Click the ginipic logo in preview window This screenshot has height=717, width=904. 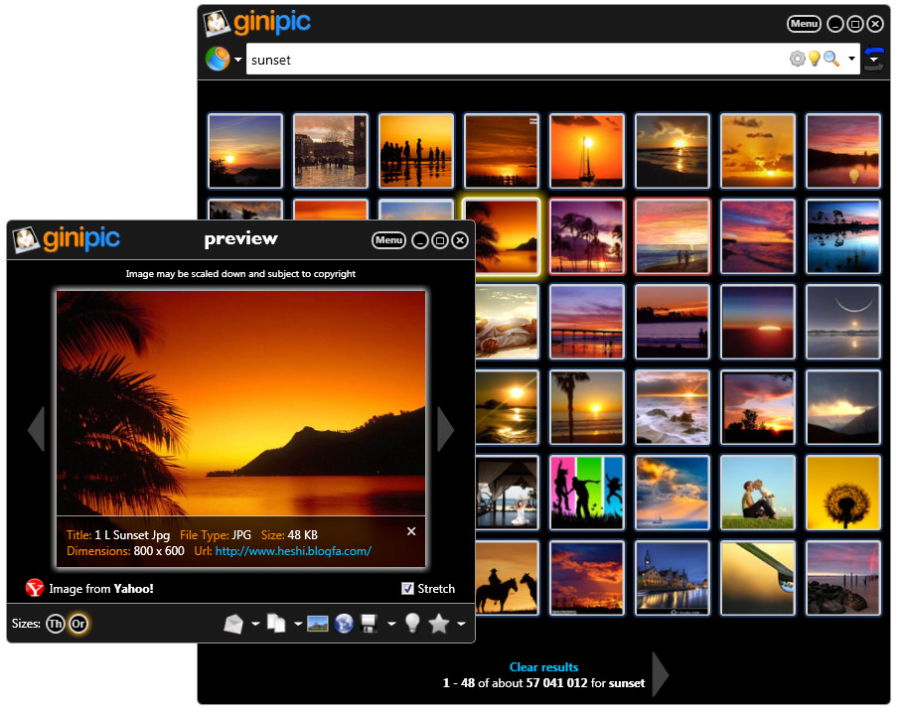tap(67, 238)
